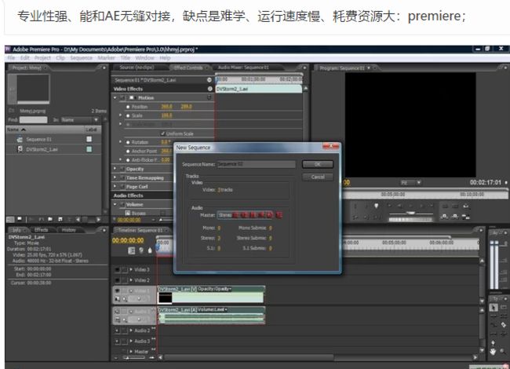Image resolution: width=510 pixels, height=369 pixels.
Task: Click DVStorm2_1.avi clip icon in Project panel
Action: tap(20, 149)
